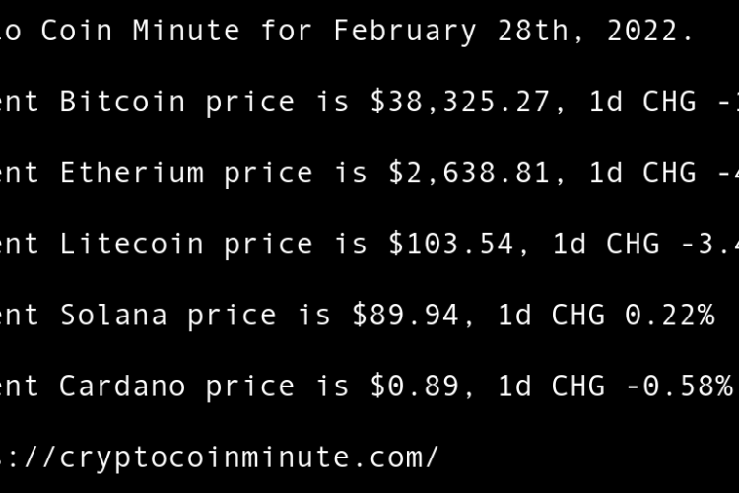Click the word Cardano
This screenshot has height=493, width=739.
click(x=122, y=386)
